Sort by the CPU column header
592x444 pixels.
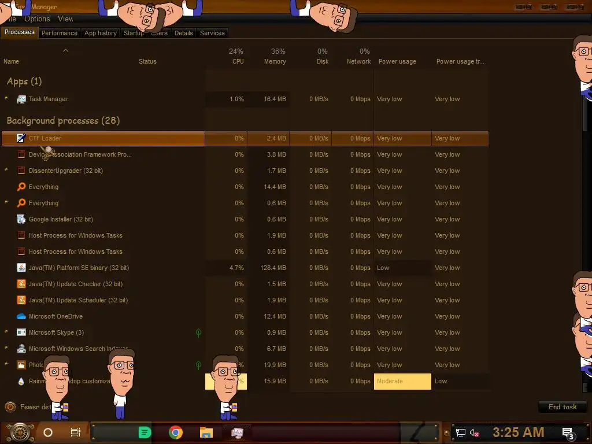pos(238,61)
